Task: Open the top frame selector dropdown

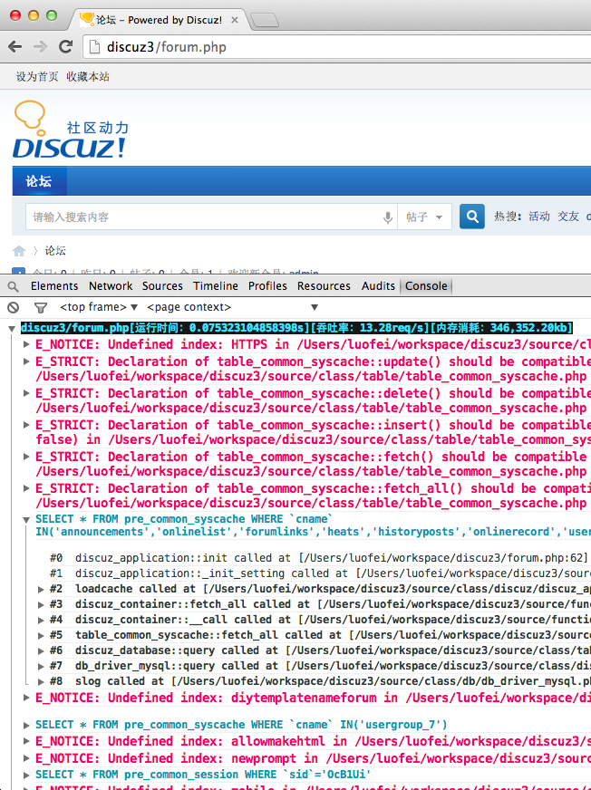Action: (98, 307)
